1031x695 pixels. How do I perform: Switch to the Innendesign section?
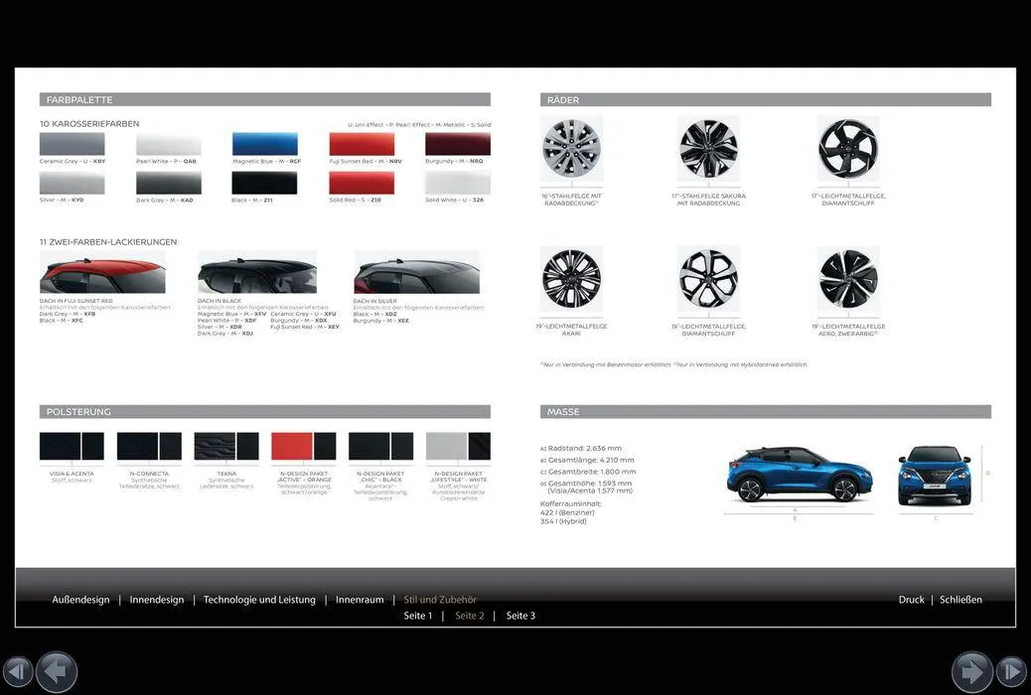point(157,600)
